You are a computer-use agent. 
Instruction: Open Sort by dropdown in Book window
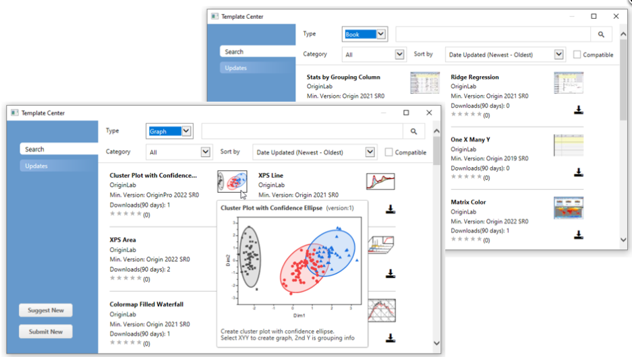505,55
